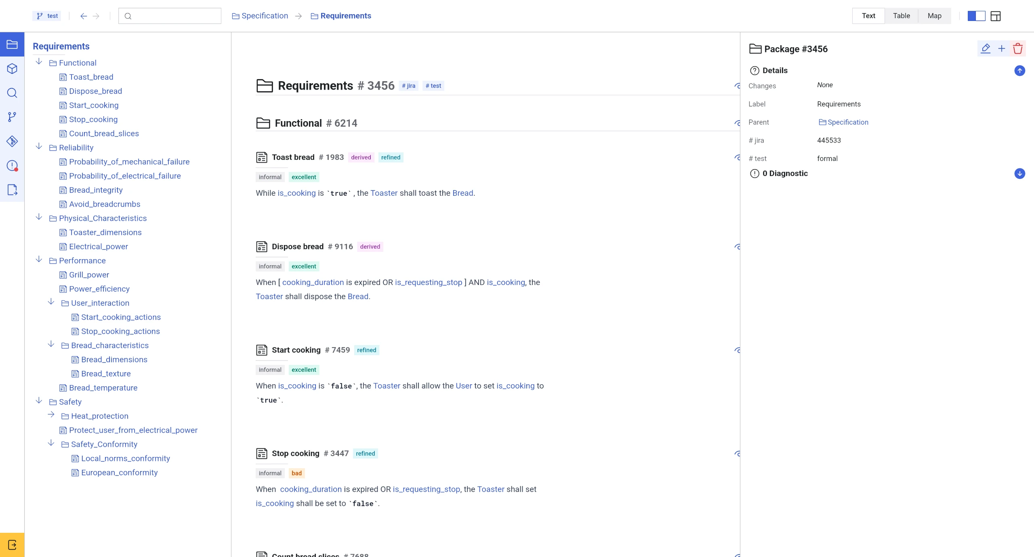1034x557 pixels.
Task: Switch to the Map view tab
Action: click(x=934, y=16)
